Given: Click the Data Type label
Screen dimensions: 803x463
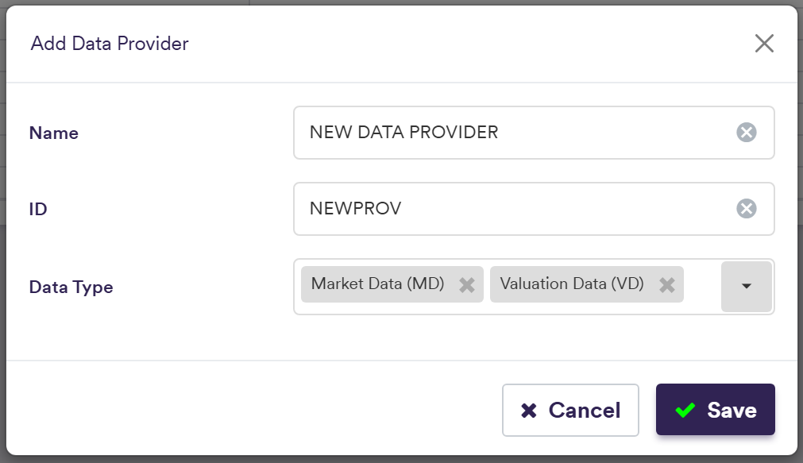Looking at the screenshot, I should pyautogui.click(x=71, y=287).
